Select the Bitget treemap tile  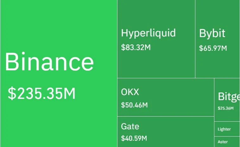coord(227,100)
